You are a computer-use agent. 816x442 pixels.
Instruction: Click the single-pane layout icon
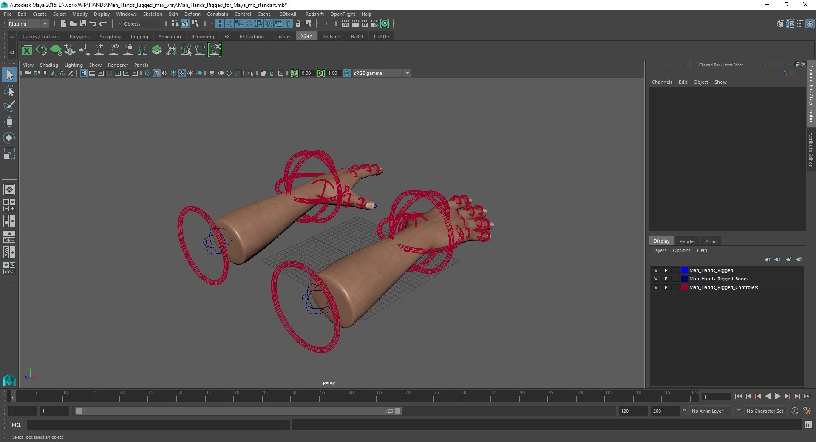pos(9,190)
